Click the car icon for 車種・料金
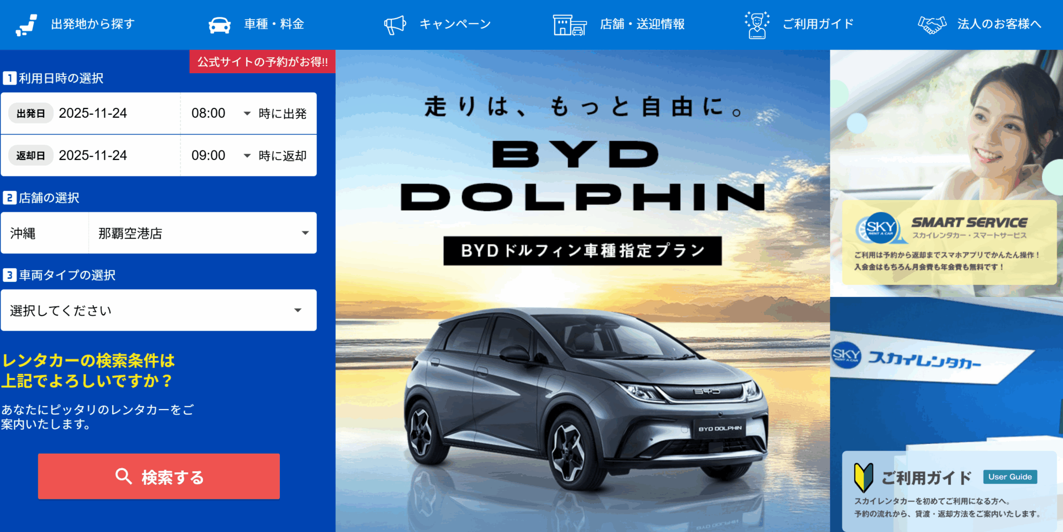Viewport: 1063px width, 532px height. (220, 24)
